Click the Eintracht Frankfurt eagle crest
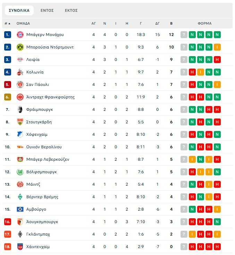Image resolution: width=235 pixels, height=255 pixels. (x=20, y=97)
